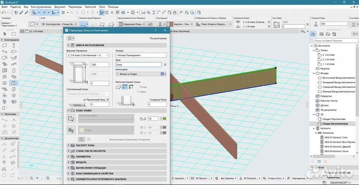
Task: Click the purple category color swatch
Action: coord(163,74)
